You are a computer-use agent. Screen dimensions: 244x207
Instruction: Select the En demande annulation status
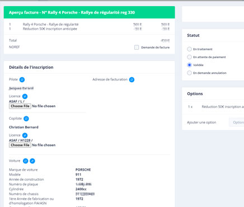tap(189, 73)
